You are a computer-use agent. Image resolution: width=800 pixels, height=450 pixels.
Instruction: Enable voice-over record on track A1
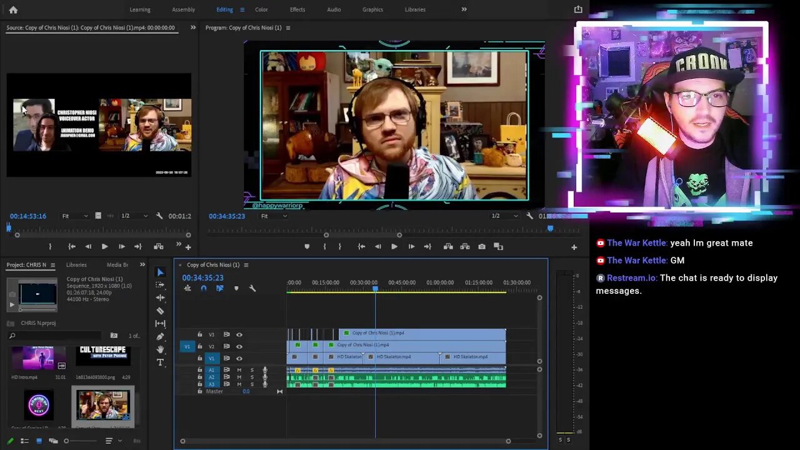(x=265, y=370)
